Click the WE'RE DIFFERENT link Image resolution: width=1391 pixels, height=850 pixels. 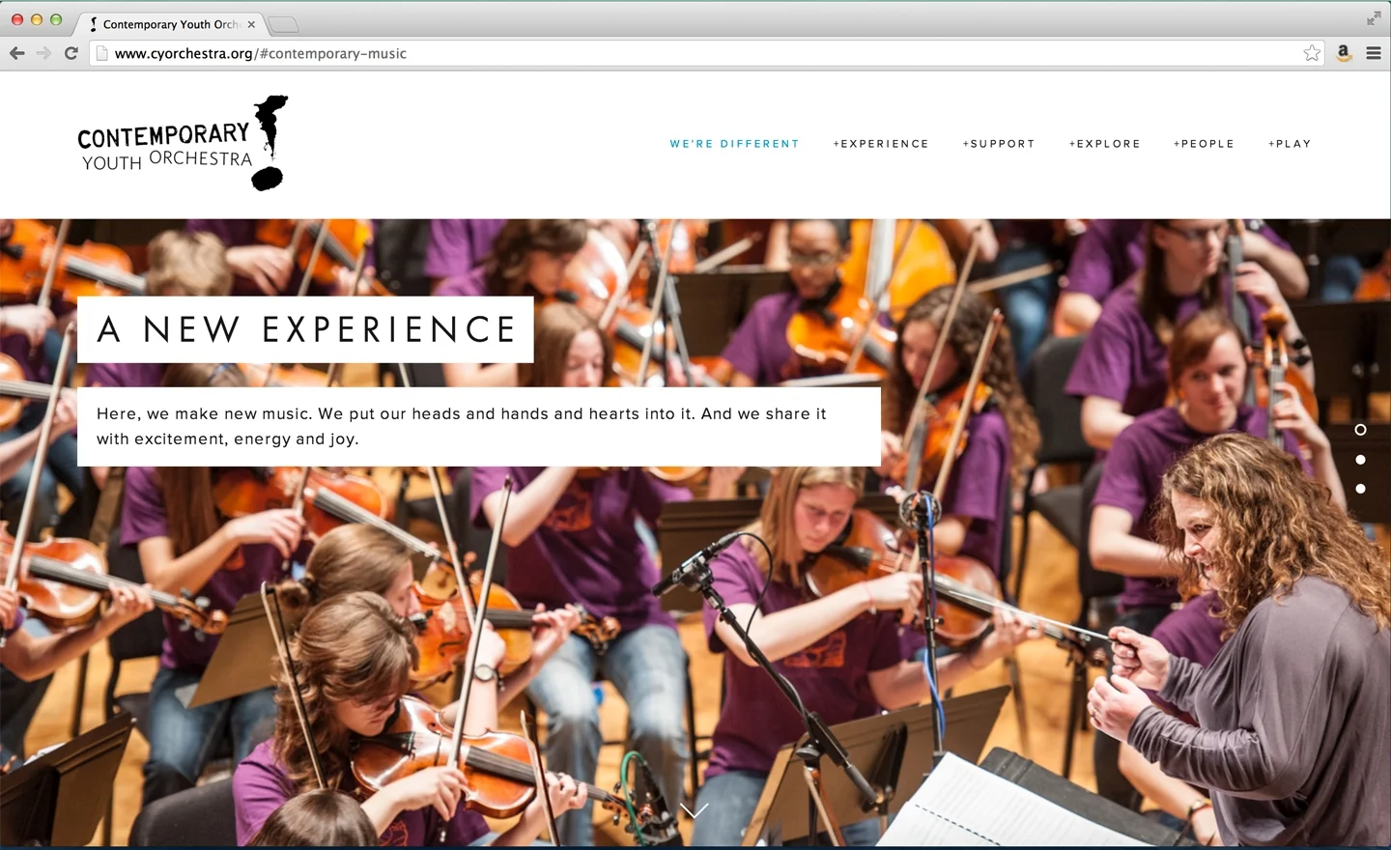pyautogui.click(x=735, y=144)
